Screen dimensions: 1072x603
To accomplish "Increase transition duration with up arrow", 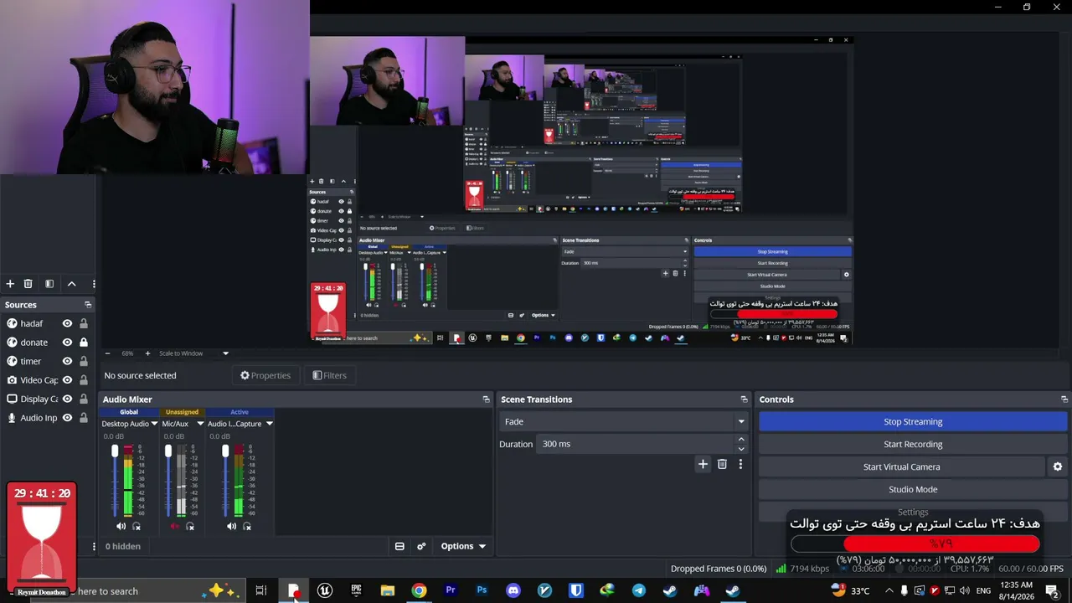I will (x=741, y=439).
